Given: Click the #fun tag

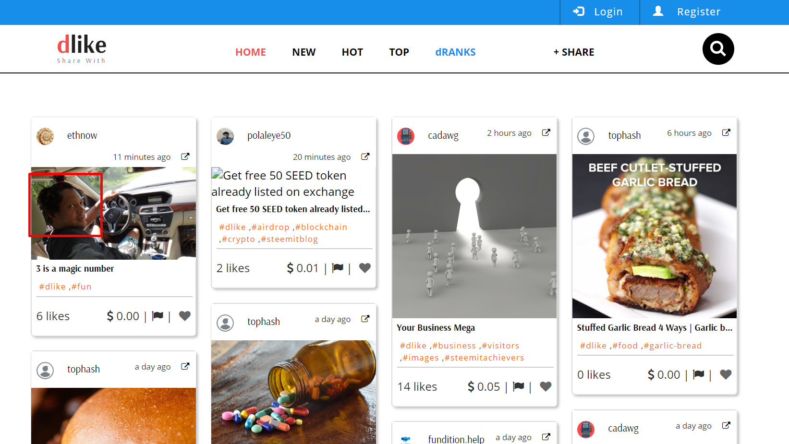Looking at the screenshot, I should 82,287.
